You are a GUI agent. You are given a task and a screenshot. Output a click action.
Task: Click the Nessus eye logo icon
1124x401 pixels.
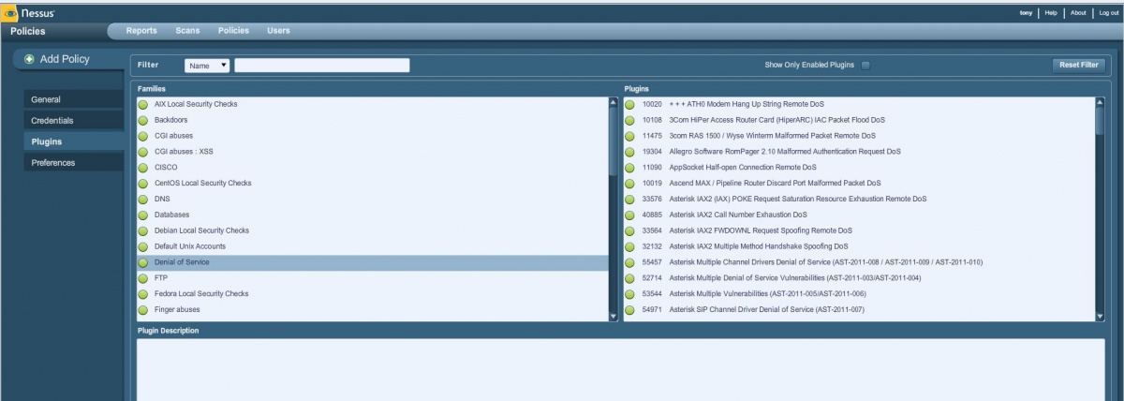coord(9,13)
